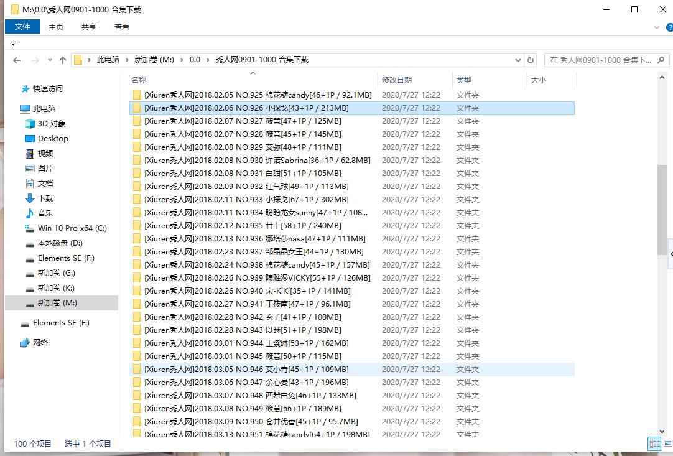Click the 0.0 breadcrumb in address bar

195,60
